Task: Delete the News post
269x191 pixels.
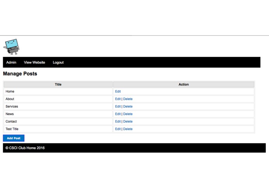Action: pyautogui.click(x=128, y=114)
